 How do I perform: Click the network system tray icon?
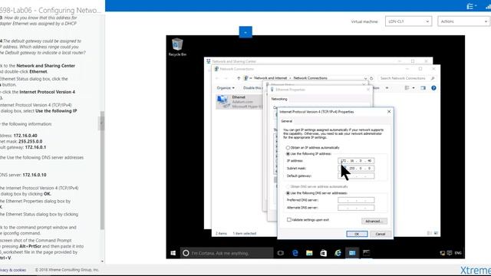point(443,253)
